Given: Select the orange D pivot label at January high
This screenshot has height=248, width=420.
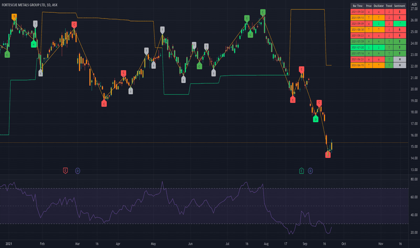Looking at the screenshot, I should point(14,17).
